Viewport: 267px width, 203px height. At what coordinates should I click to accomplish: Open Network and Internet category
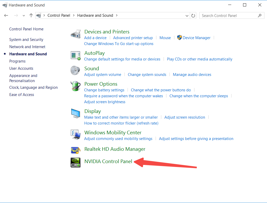coord(27,47)
